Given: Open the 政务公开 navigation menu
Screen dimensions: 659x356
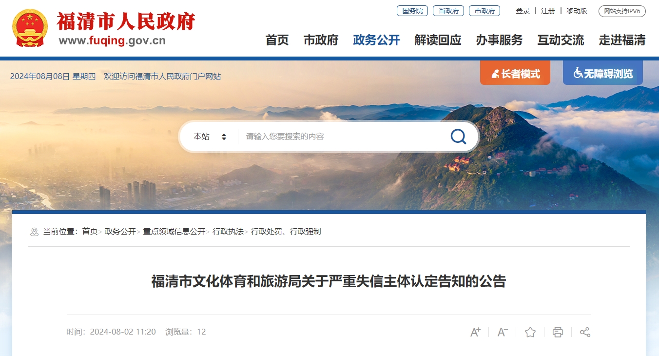Looking at the screenshot, I should [x=376, y=40].
